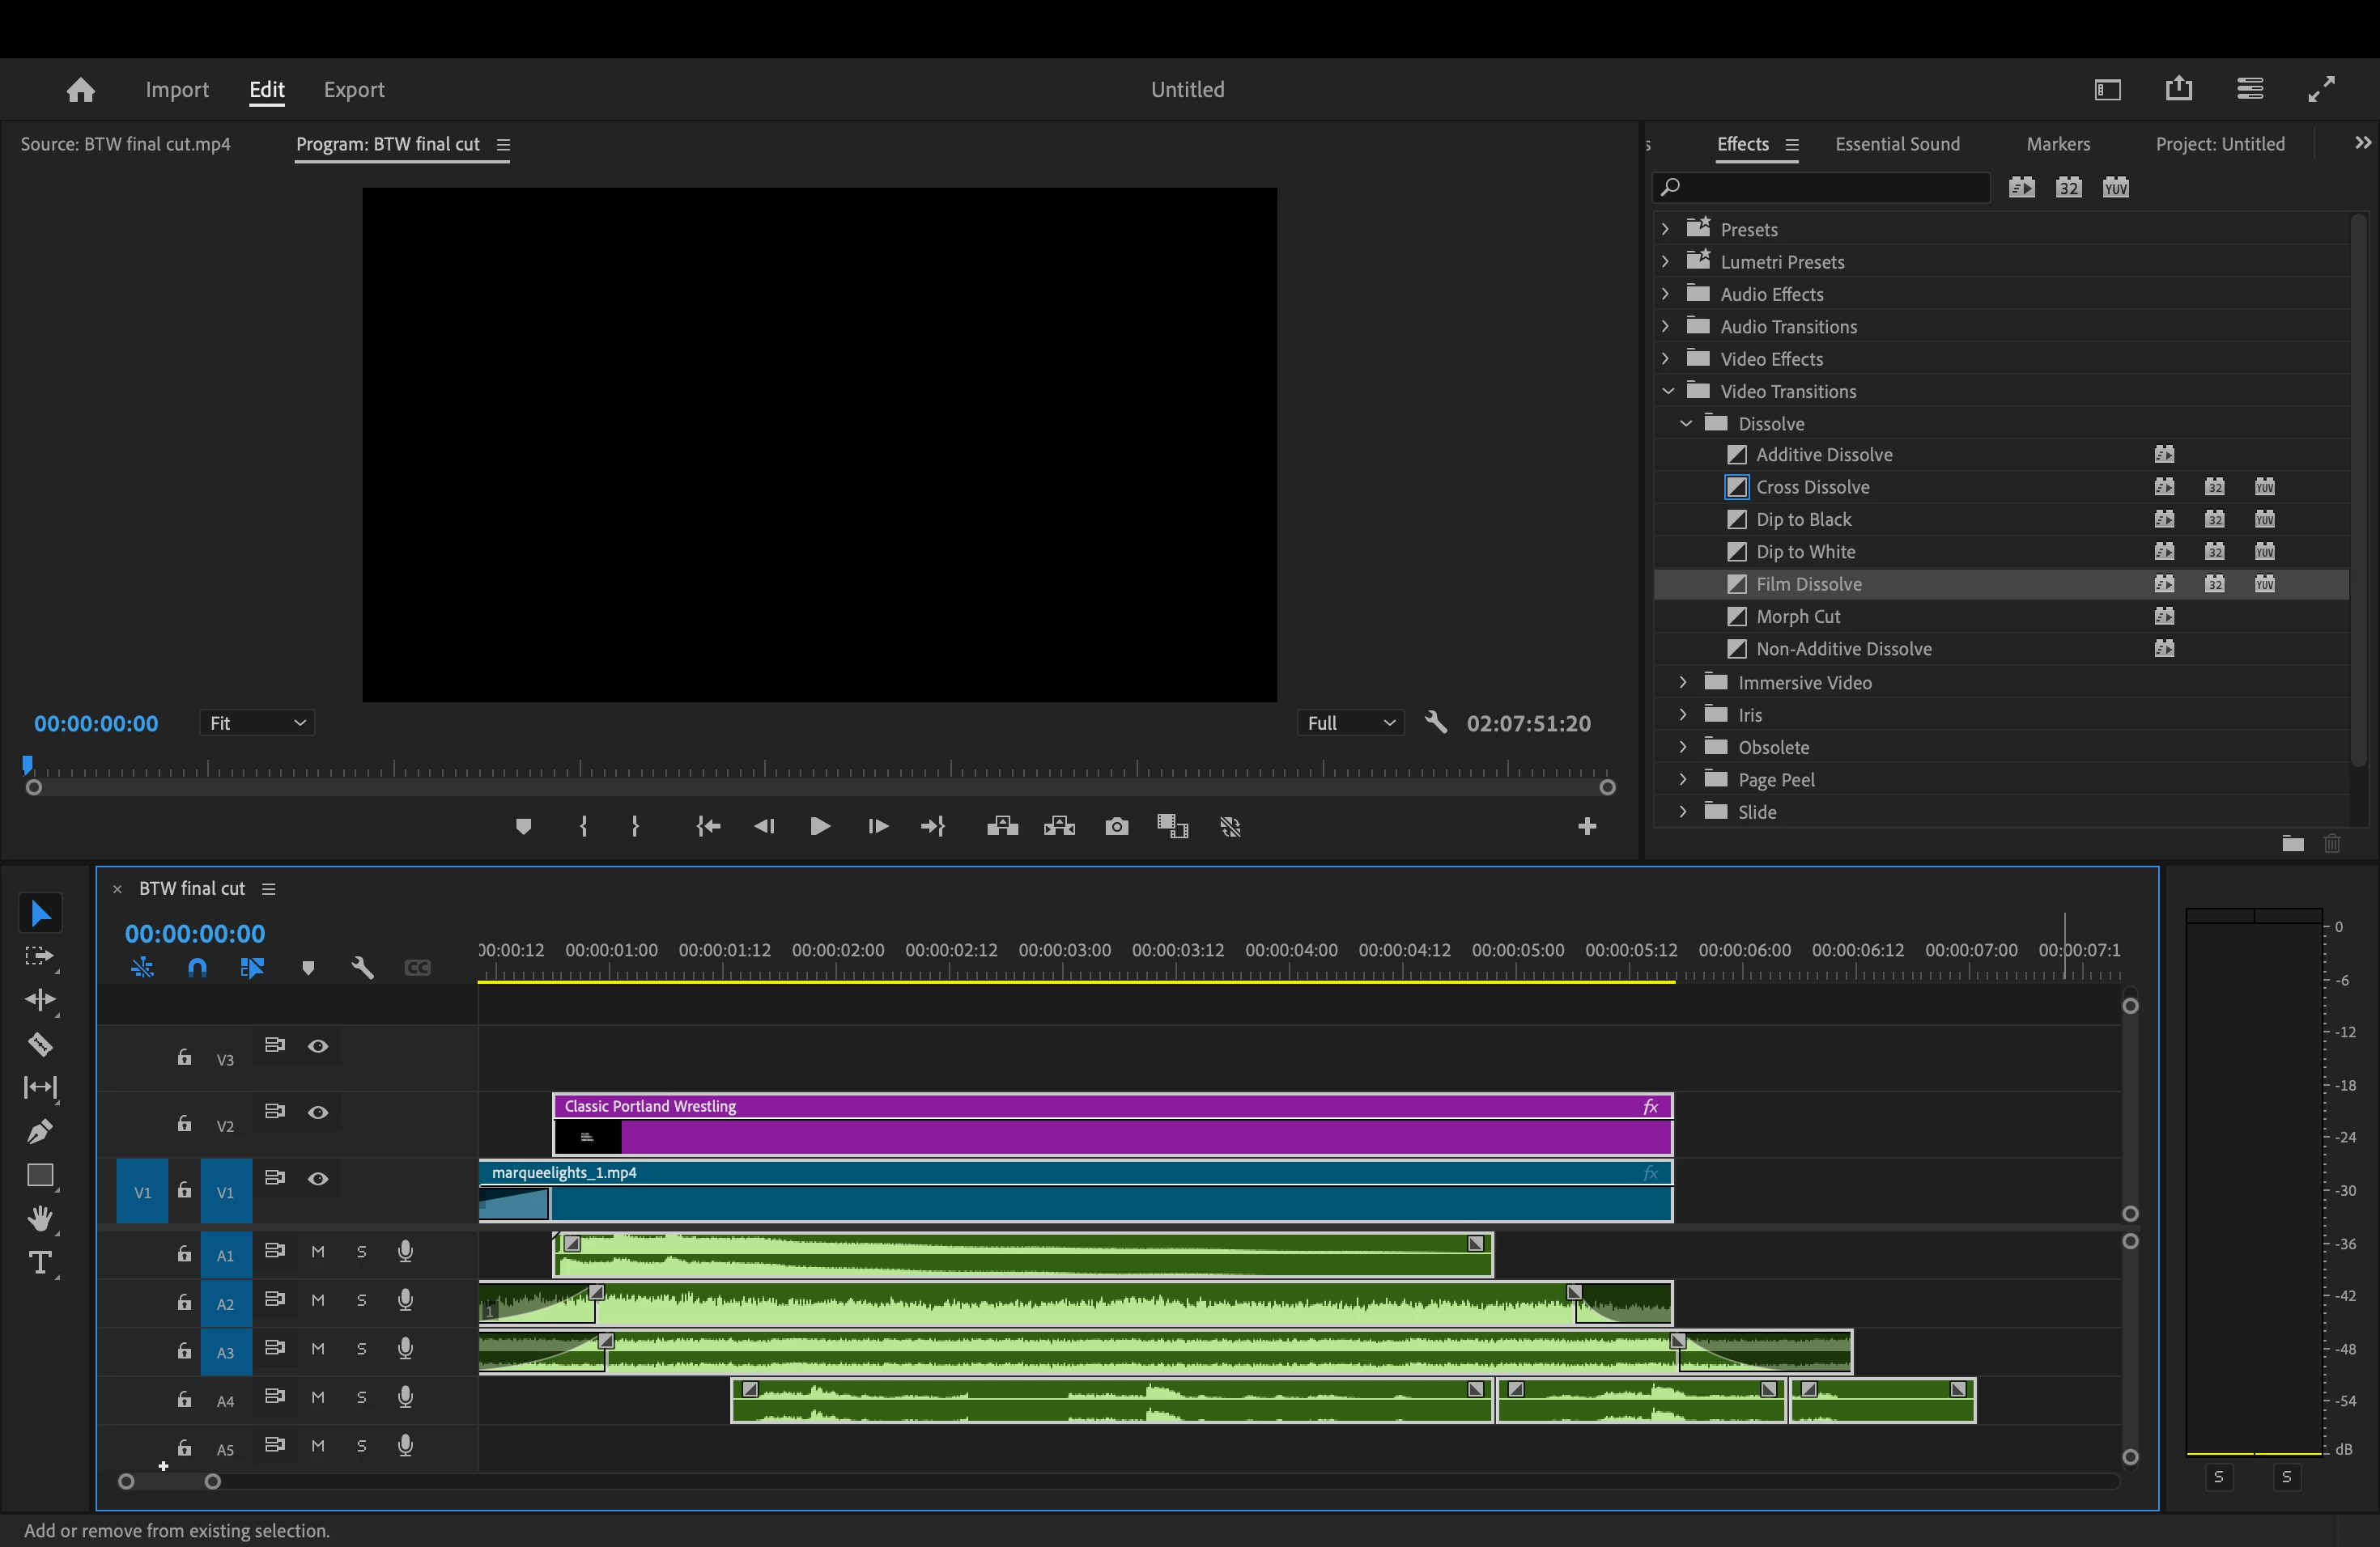The height and width of the screenshot is (1547, 2380).
Task: Mute audio track A1
Action: 318,1252
